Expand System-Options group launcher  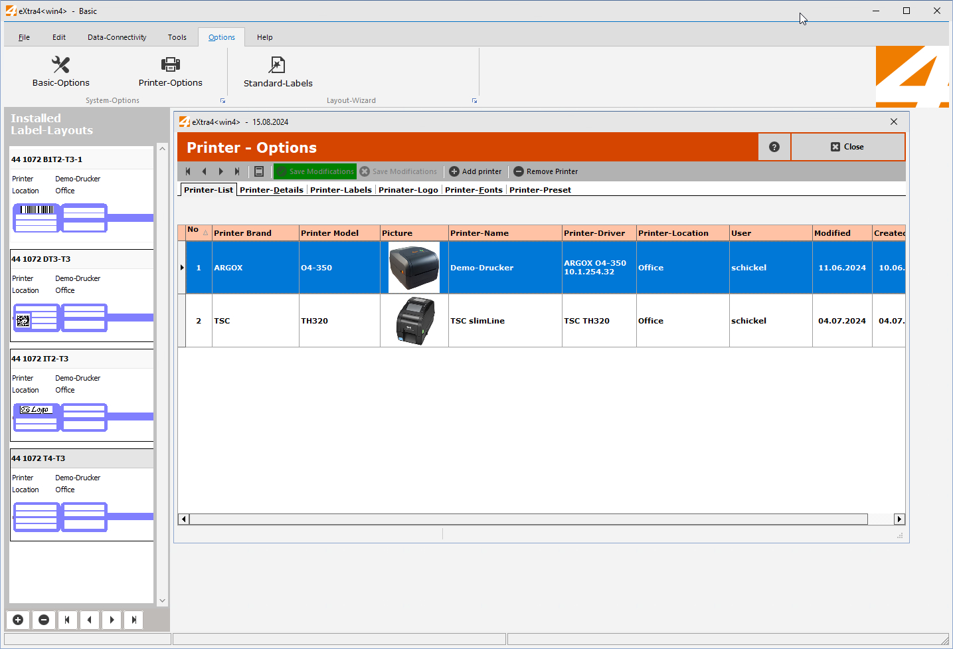(x=222, y=101)
